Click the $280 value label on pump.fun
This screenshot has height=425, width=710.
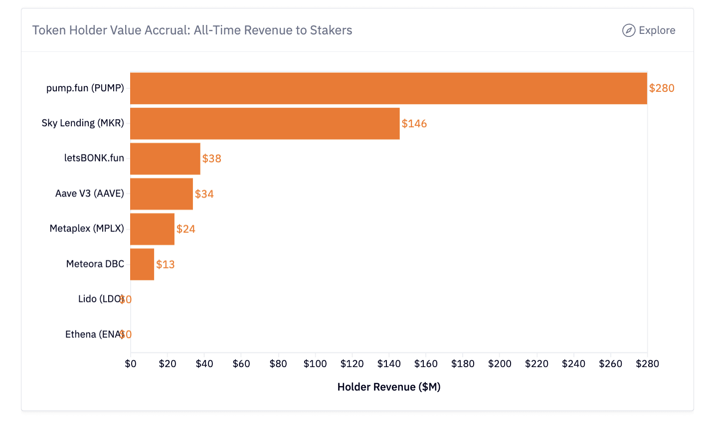pyautogui.click(x=662, y=88)
